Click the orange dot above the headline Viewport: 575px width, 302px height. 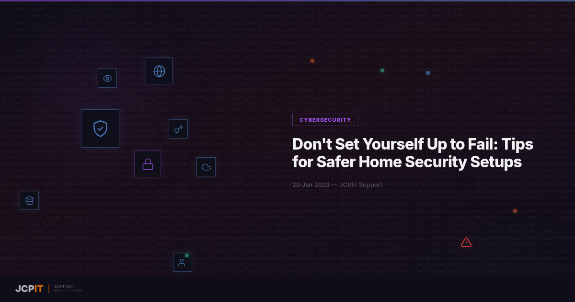[312, 61]
